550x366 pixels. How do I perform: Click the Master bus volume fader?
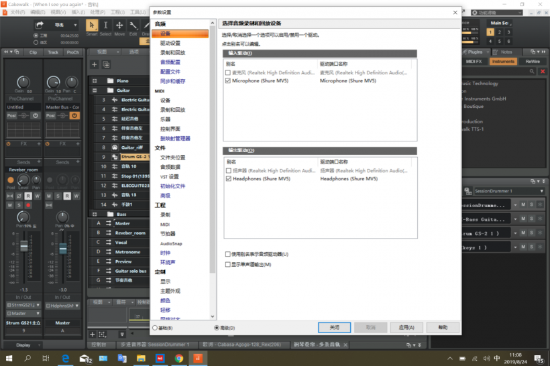click(x=62, y=248)
